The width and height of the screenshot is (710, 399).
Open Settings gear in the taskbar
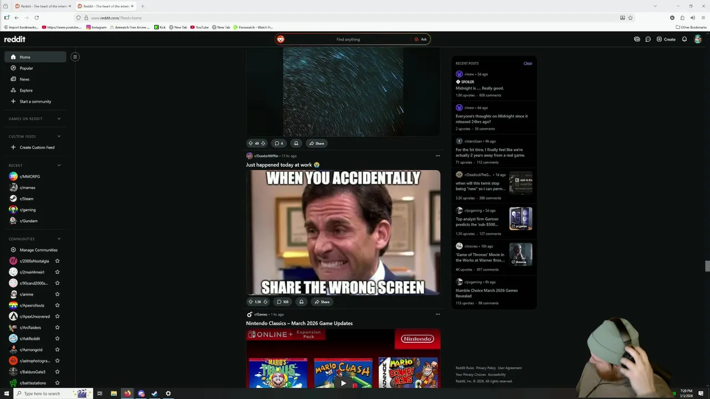click(168, 393)
